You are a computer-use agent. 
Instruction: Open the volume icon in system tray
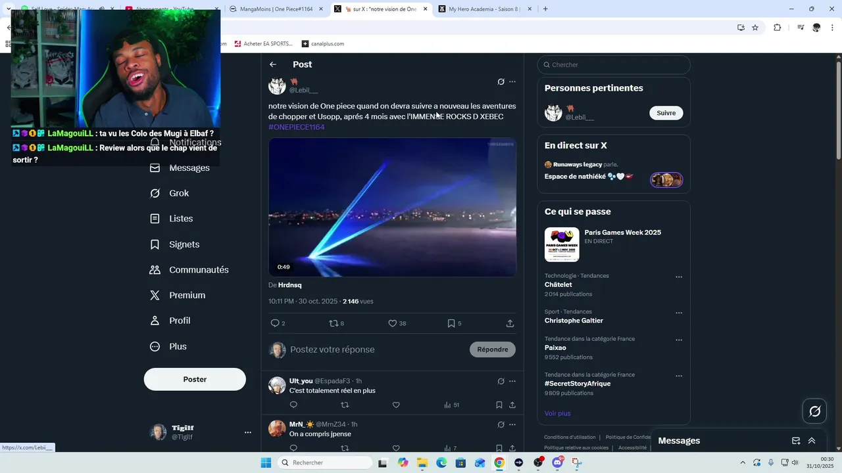(x=795, y=462)
